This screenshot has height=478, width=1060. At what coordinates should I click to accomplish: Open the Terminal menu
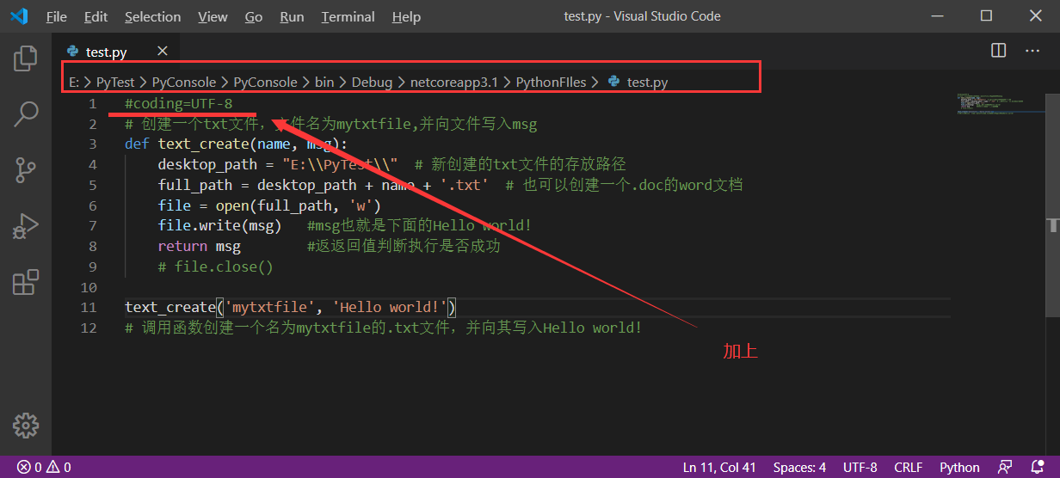tap(349, 16)
